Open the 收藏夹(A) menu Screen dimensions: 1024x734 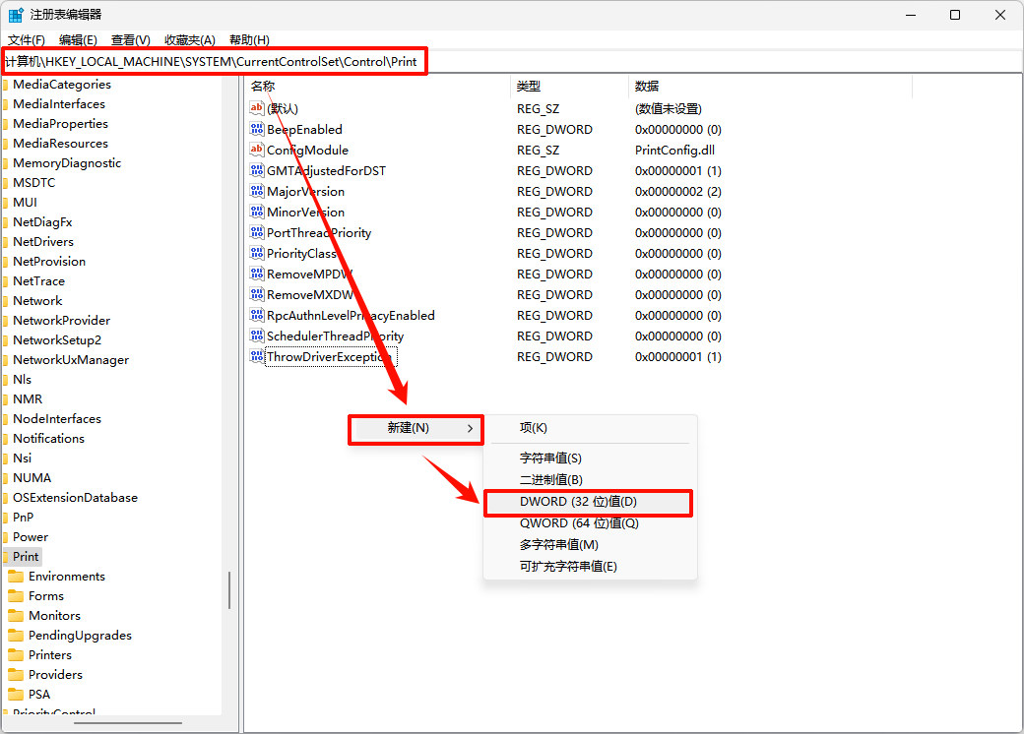point(189,39)
